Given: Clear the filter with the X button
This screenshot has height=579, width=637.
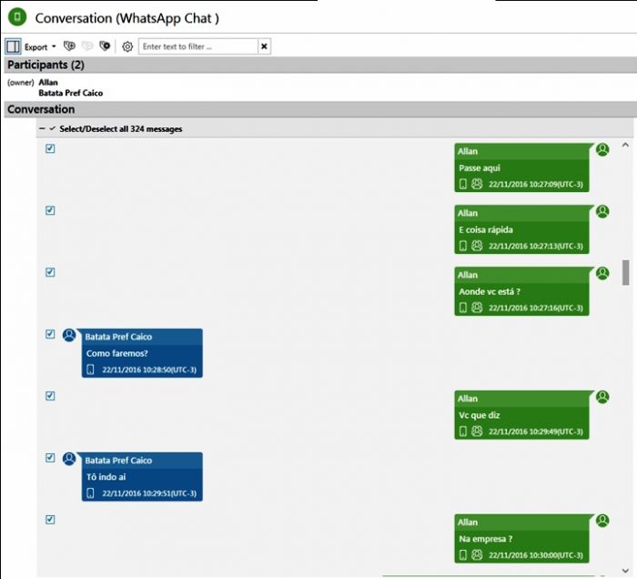Looking at the screenshot, I should pyautogui.click(x=264, y=46).
